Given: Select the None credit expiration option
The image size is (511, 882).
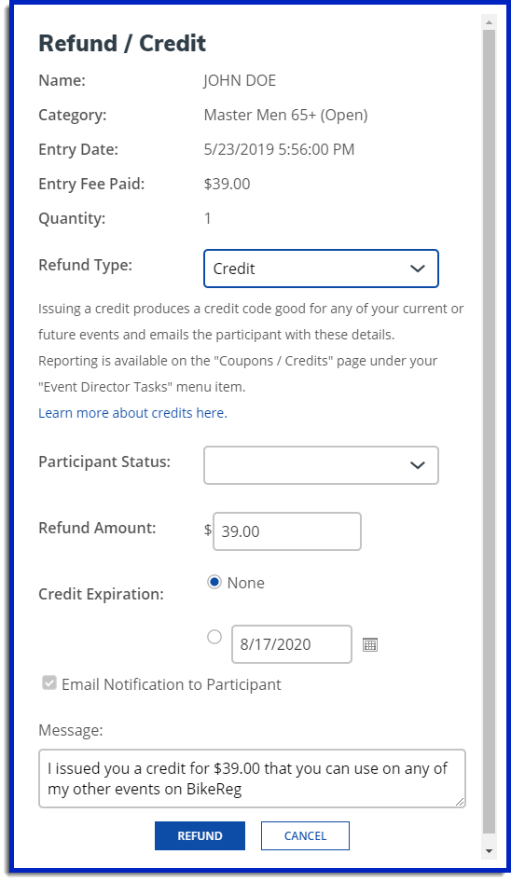Looking at the screenshot, I should pyautogui.click(x=214, y=582).
